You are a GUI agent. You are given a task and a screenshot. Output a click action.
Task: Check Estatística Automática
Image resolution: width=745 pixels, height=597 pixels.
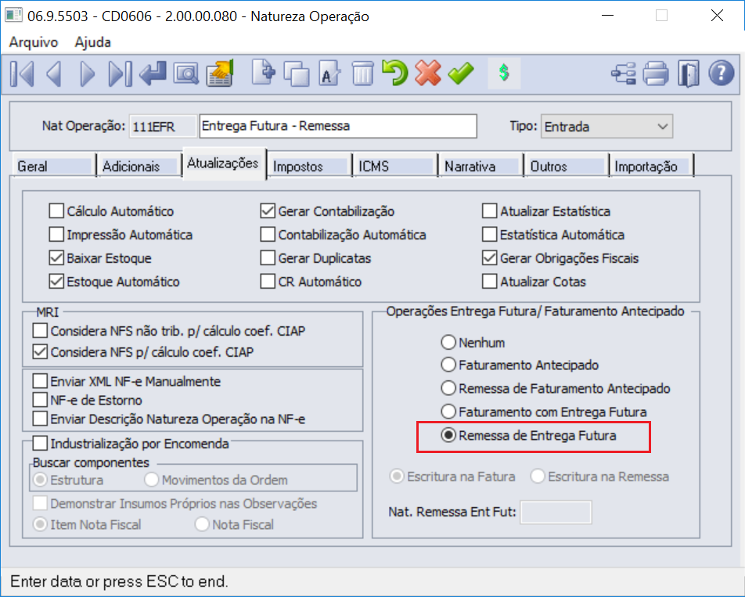[490, 234]
